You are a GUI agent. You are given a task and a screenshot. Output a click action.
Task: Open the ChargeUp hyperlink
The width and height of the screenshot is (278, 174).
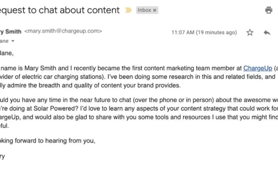[x=257, y=68]
